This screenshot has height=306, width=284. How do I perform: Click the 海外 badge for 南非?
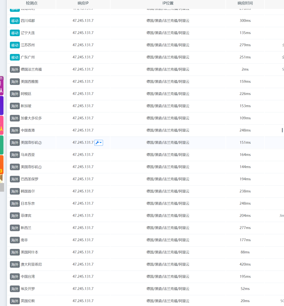click(x=15, y=240)
